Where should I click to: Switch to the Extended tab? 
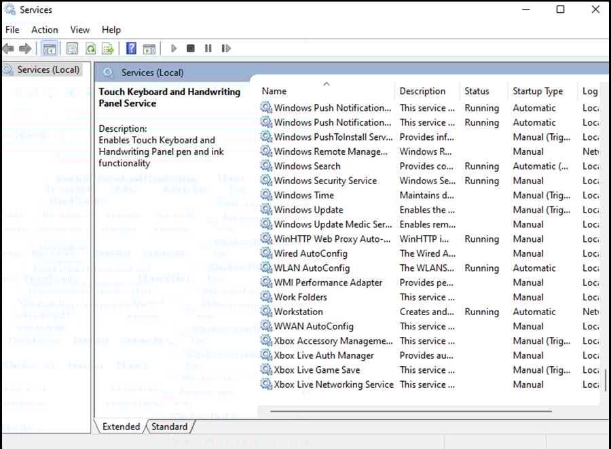coord(121,427)
